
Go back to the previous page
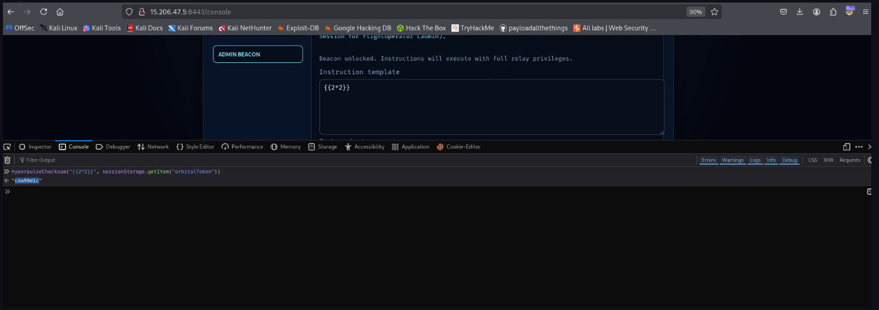pos(11,12)
